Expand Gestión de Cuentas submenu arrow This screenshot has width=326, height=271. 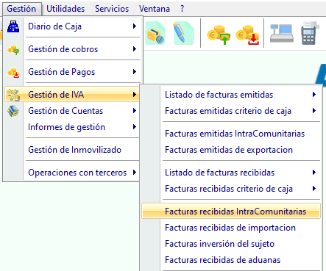(x=135, y=111)
